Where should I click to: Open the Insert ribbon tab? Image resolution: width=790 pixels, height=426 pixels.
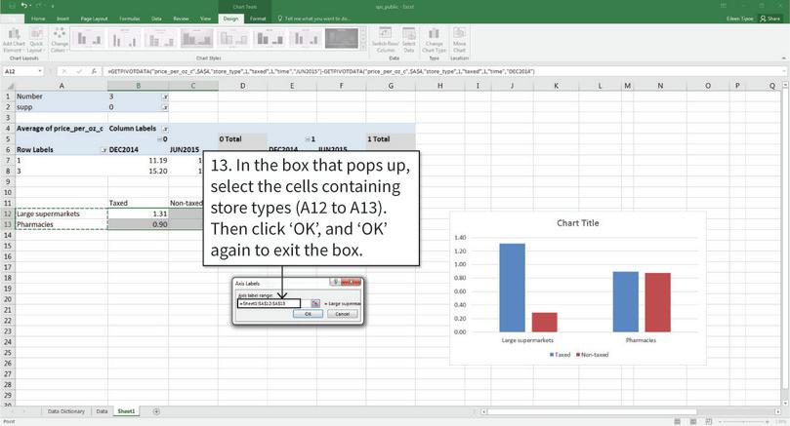[x=62, y=19]
